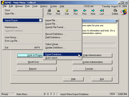
Task: Open the Options menu
Action: 44,6
